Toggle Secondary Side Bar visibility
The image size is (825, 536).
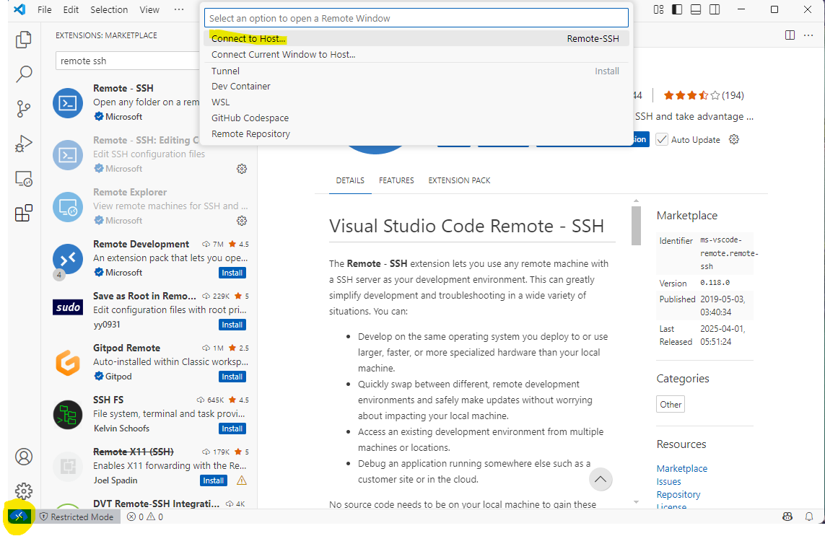[x=715, y=9]
